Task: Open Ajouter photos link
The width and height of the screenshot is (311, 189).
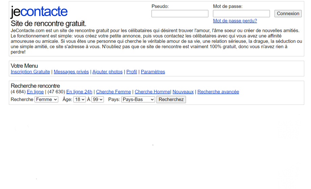Action: pyautogui.click(x=108, y=72)
